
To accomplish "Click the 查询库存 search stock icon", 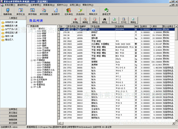I will 56,12.
